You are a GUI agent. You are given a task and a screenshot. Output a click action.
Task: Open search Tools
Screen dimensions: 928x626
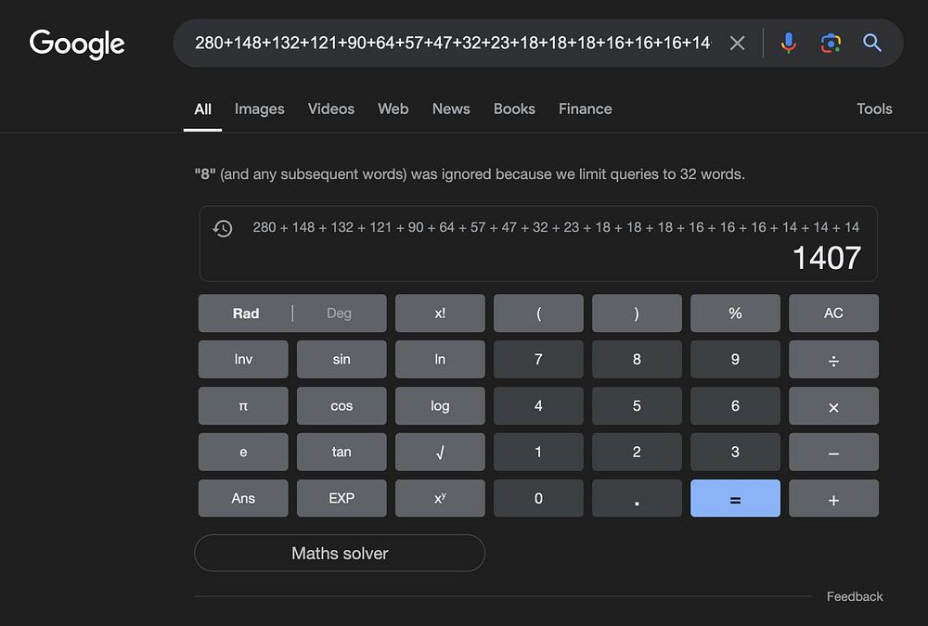point(874,109)
